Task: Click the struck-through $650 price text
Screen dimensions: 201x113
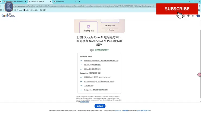Action: pyautogui.click(x=92, y=50)
